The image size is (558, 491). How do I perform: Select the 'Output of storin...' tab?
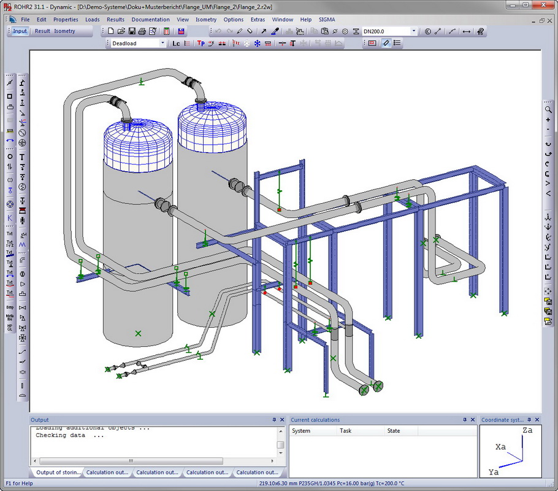(58, 473)
